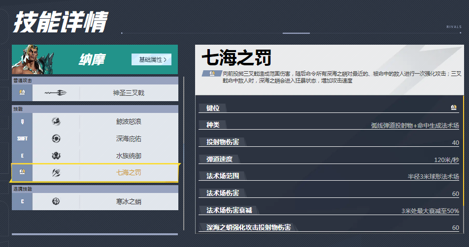Click the mouse icon in the 键位 row
Screen dimensions: 469x247
point(454,108)
